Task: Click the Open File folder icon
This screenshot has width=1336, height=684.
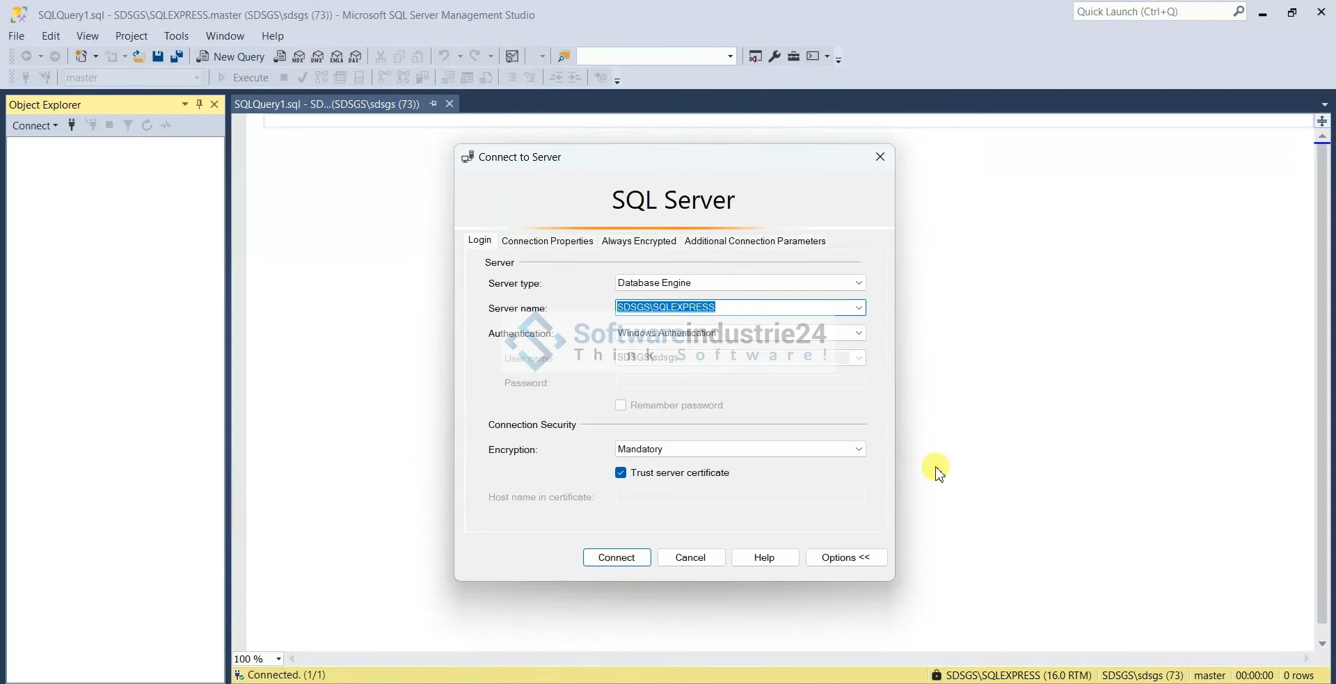Action: coord(139,56)
